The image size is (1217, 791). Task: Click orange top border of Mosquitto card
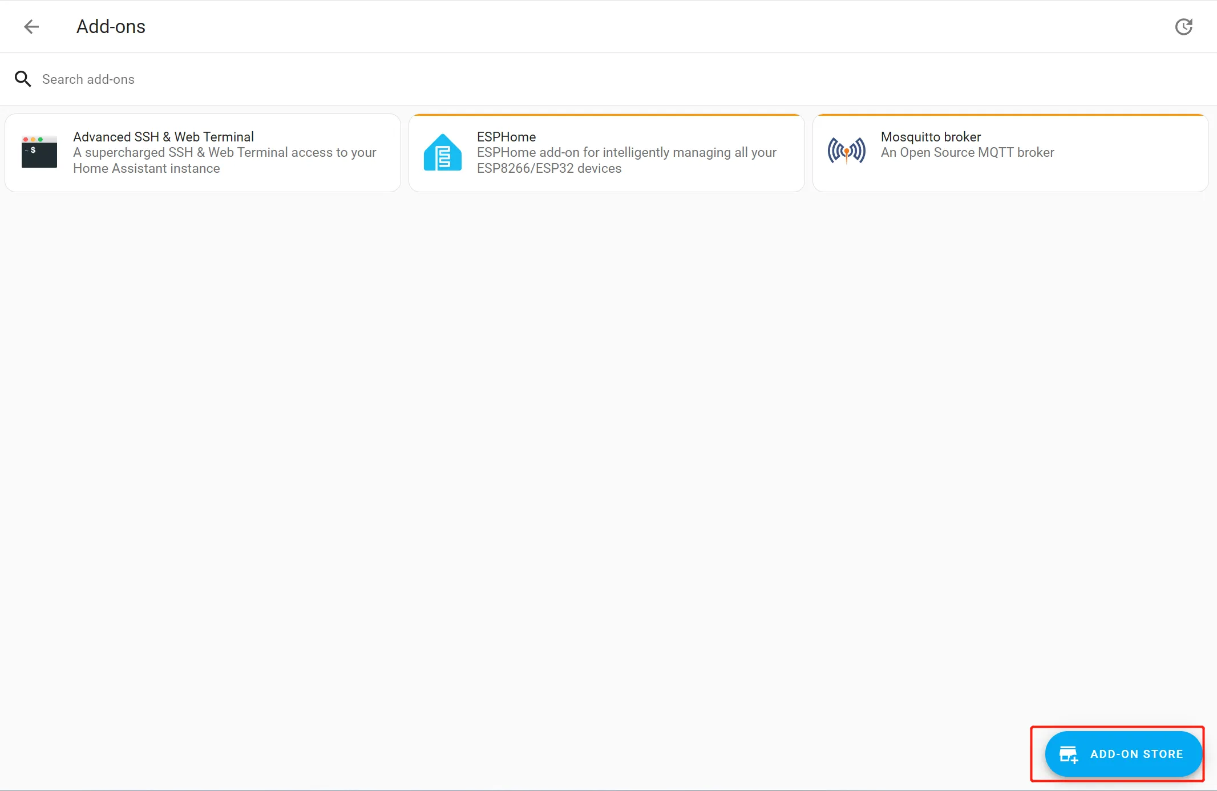[x=1010, y=115]
